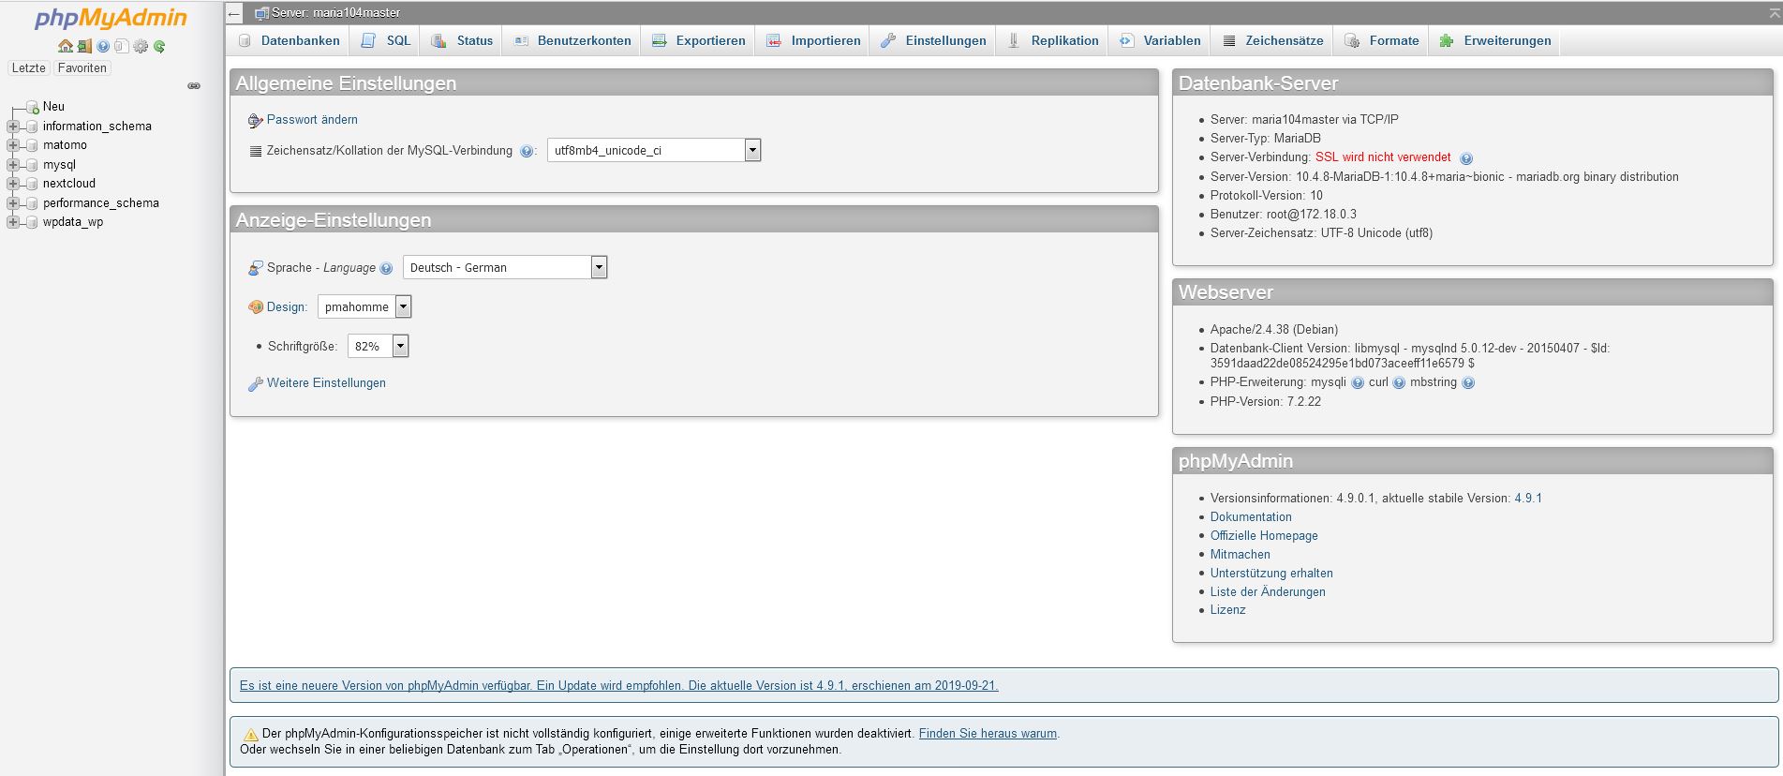
Task: Select the wpdata_wp database in the tree
Action: click(73, 222)
